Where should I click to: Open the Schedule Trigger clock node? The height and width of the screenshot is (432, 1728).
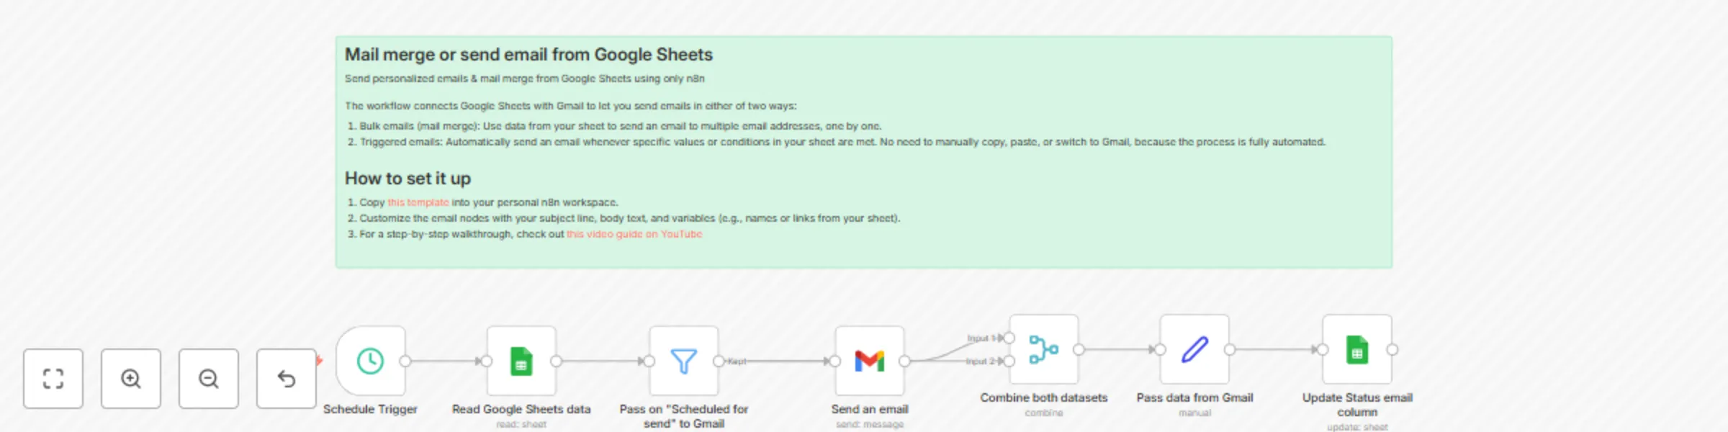(370, 361)
